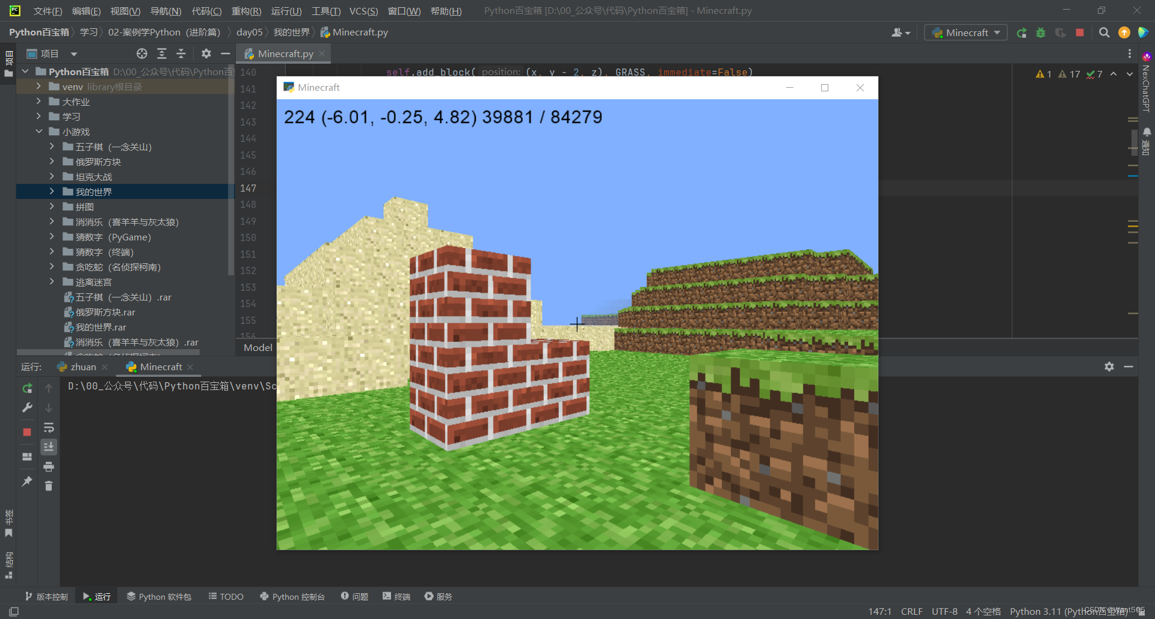Open the 服务 services tool window

439,596
